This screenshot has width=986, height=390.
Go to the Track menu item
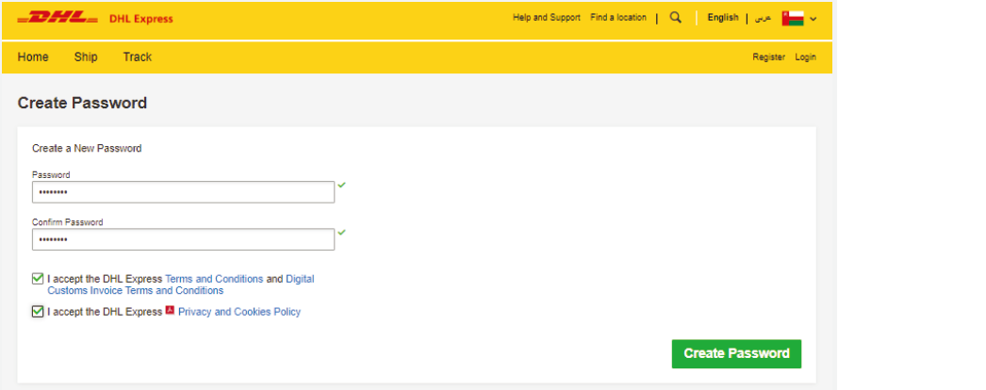137,57
